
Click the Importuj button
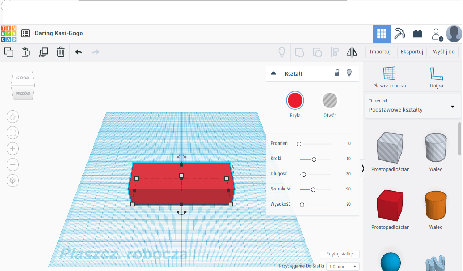pyautogui.click(x=380, y=52)
